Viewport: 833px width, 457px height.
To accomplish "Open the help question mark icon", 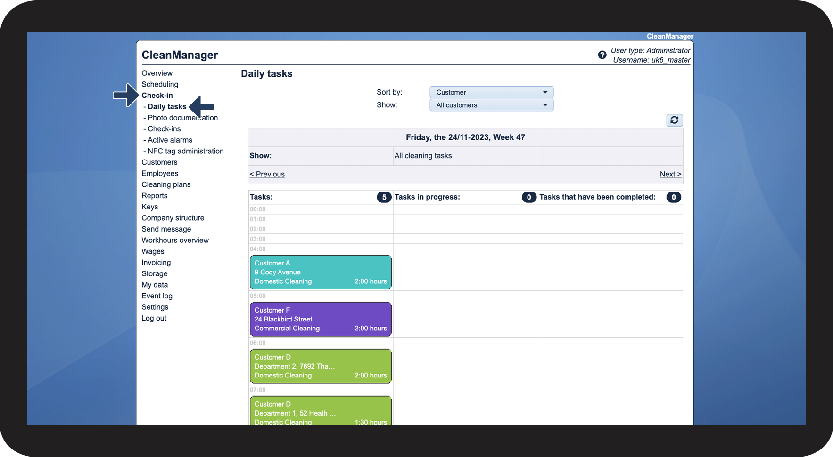I will [x=602, y=55].
